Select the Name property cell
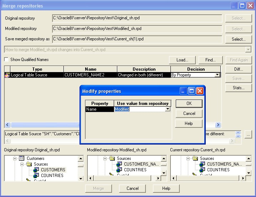 click(99, 109)
